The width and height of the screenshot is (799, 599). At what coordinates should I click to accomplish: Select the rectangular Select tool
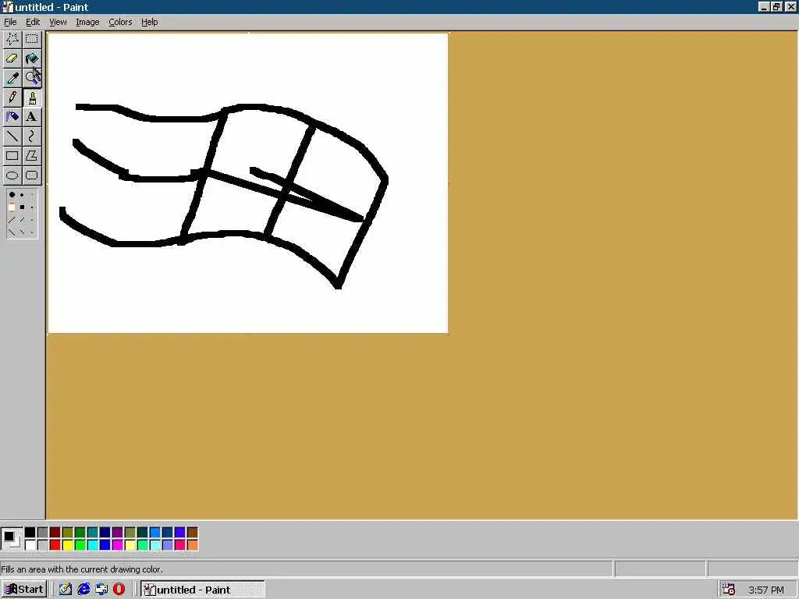(x=31, y=39)
